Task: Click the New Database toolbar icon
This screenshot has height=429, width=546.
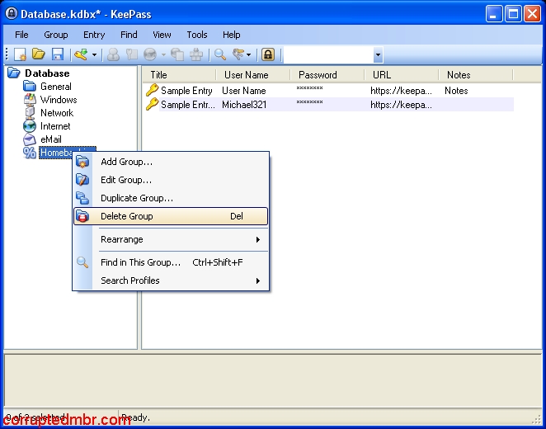Action: click(20, 54)
